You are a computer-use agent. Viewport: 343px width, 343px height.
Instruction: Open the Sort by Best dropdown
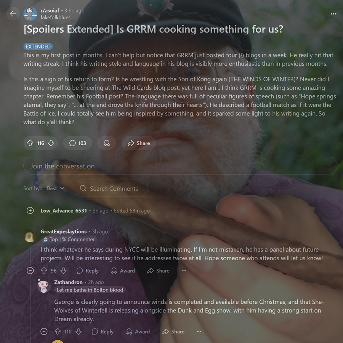click(55, 188)
